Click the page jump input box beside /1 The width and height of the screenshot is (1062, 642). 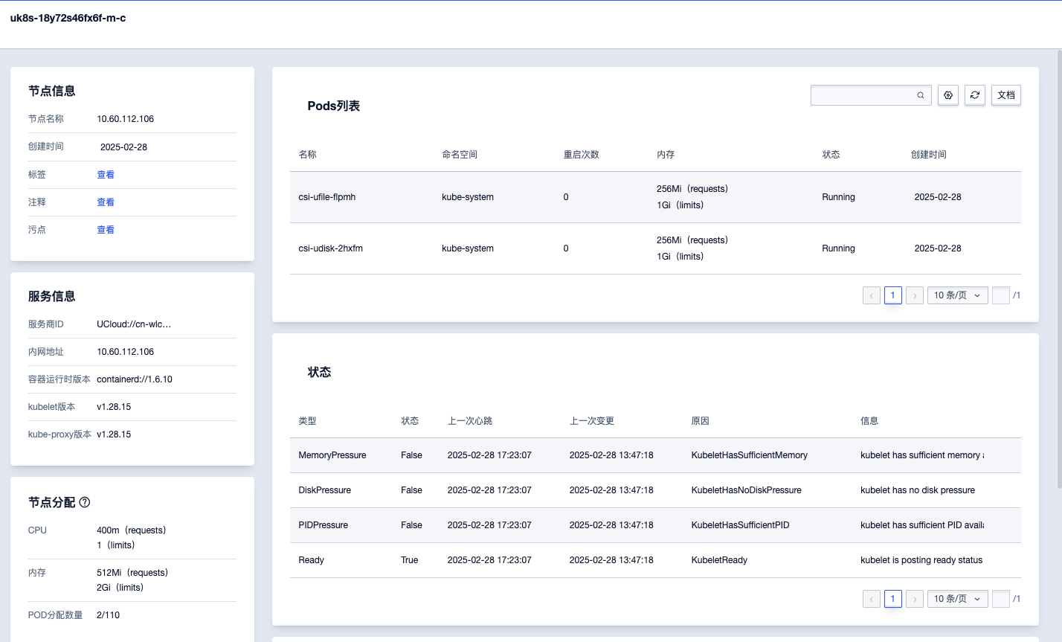pyautogui.click(x=1000, y=295)
